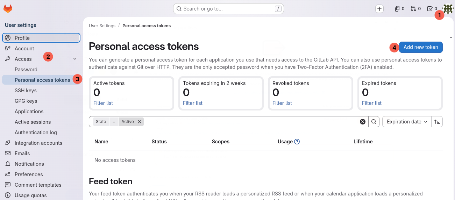Open the Expiration date sort dropdown
The image size is (455, 200).
[407, 122]
